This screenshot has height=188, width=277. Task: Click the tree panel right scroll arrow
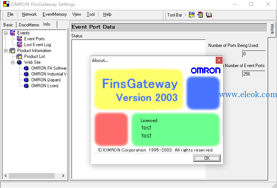click(x=63, y=176)
